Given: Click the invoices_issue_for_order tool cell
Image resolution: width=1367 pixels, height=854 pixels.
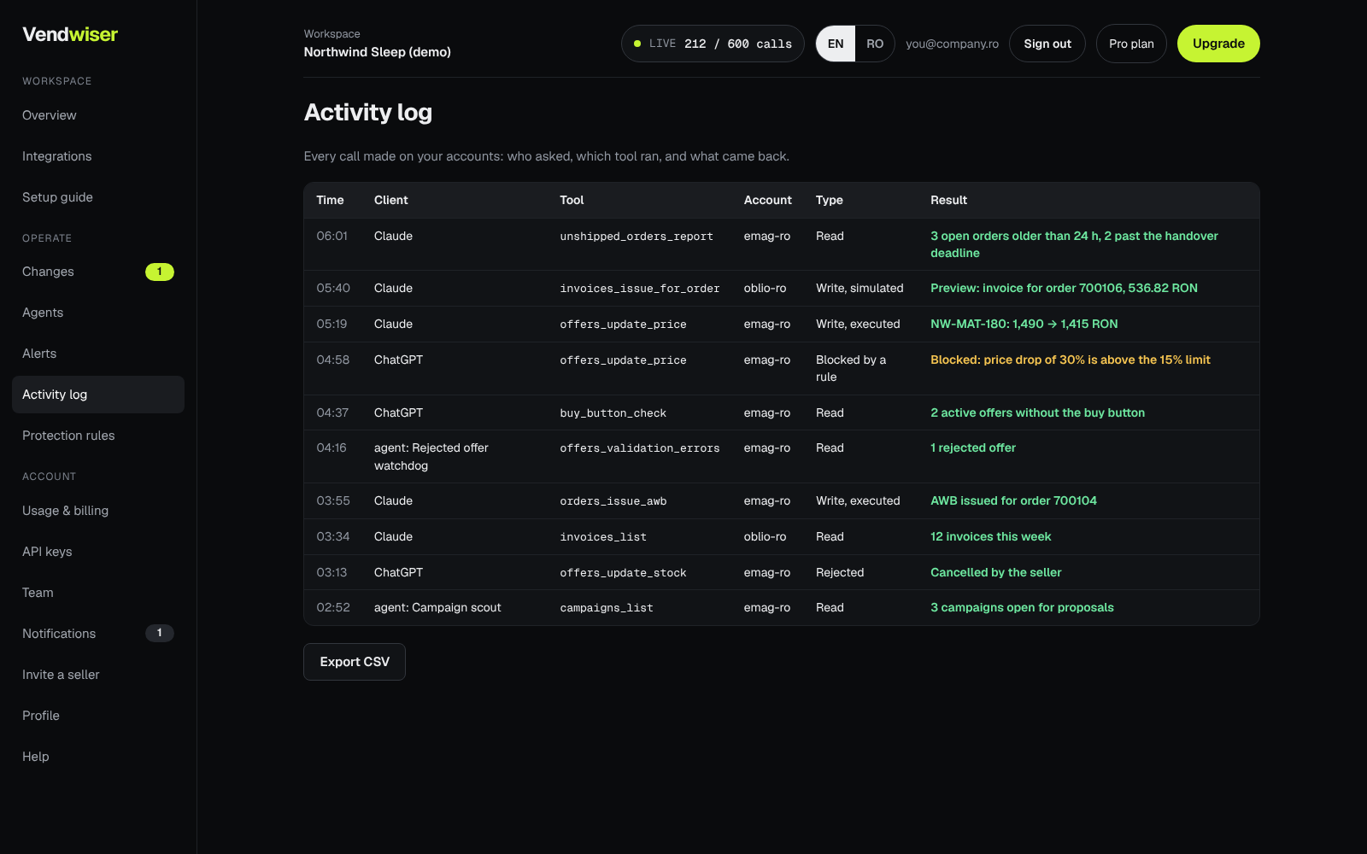Looking at the screenshot, I should coord(640,289).
